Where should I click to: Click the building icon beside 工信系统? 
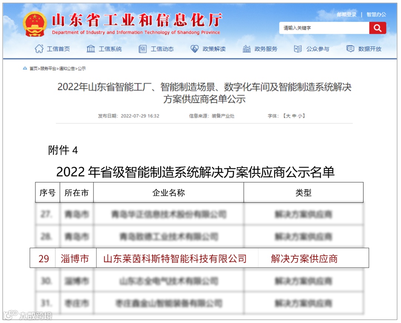click(91, 49)
